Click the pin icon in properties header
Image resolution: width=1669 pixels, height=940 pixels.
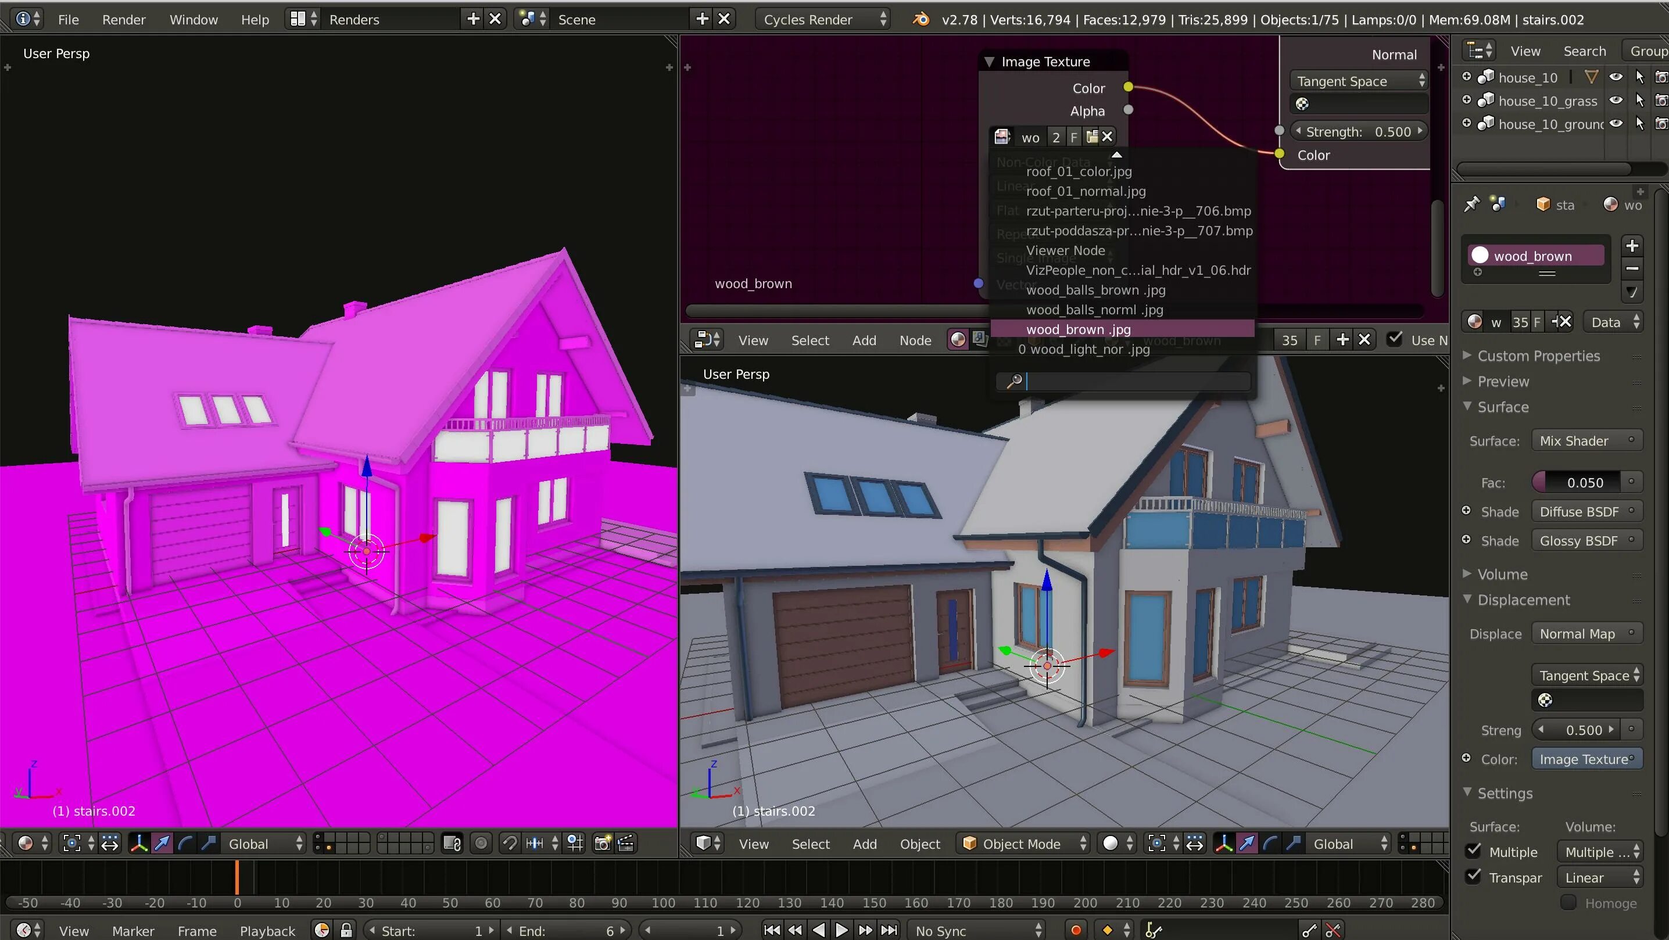coord(1471,204)
